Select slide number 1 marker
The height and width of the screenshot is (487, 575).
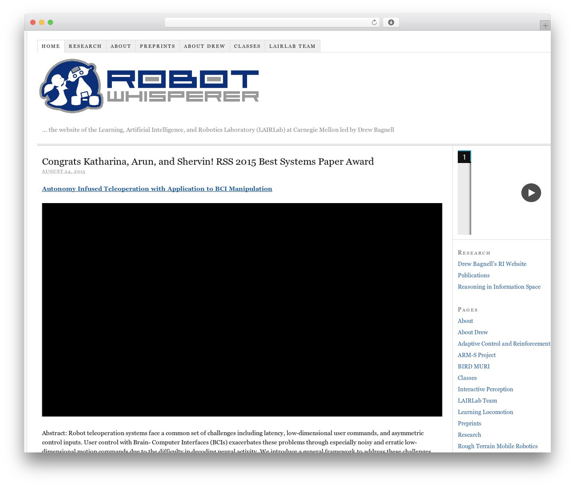pos(464,157)
